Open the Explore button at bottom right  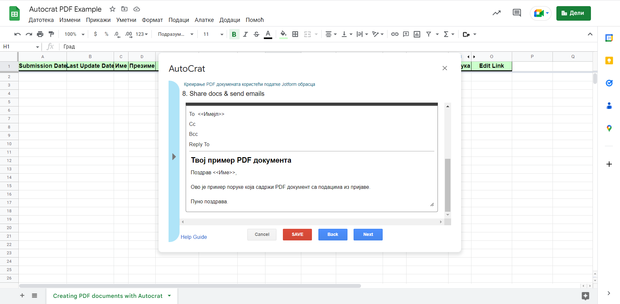click(x=585, y=296)
